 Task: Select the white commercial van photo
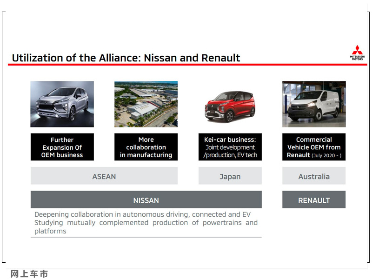[314, 104]
